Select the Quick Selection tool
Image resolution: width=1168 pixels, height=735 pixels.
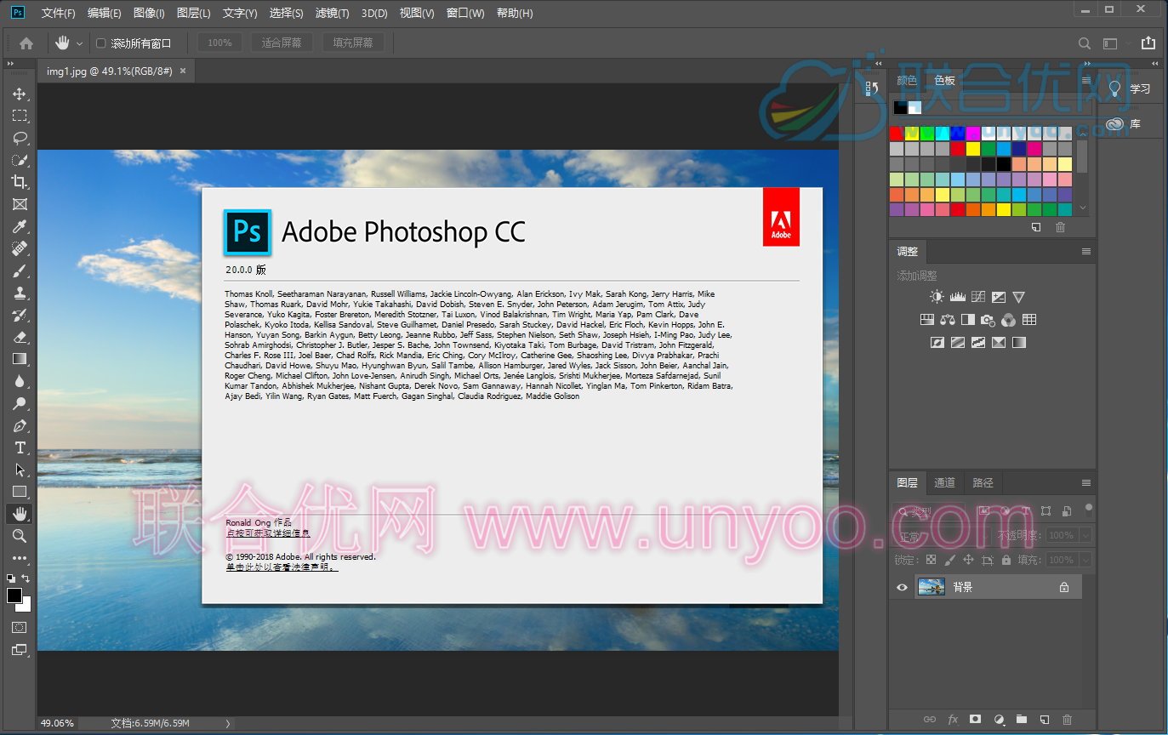click(19, 160)
